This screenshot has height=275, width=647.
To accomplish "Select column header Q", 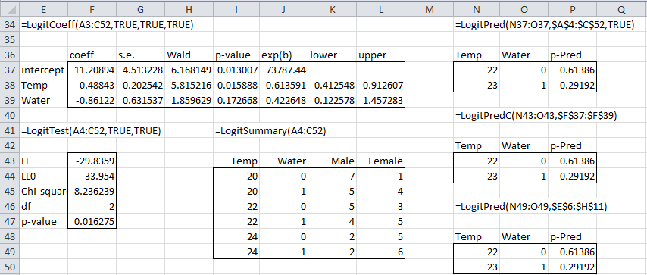I will [x=621, y=9].
